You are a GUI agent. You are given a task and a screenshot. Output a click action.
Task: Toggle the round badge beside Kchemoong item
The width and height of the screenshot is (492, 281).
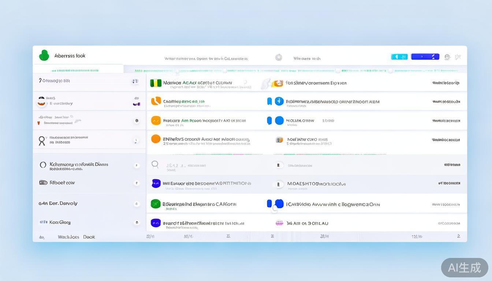[137, 165]
